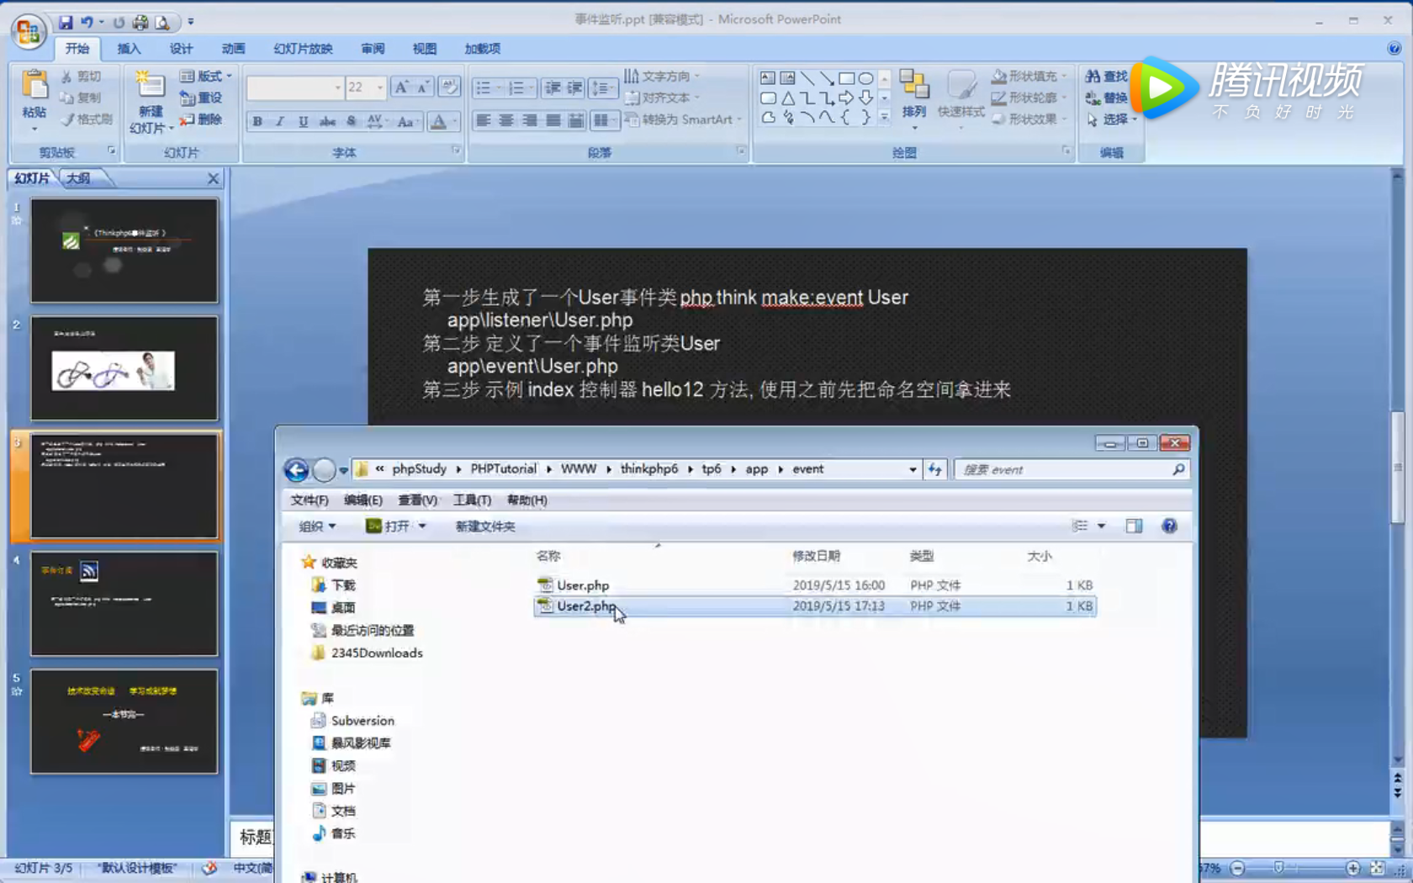Click Forward arrow in Explorer window
Screen dimensions: 1413x883
[x=324, y=469]
